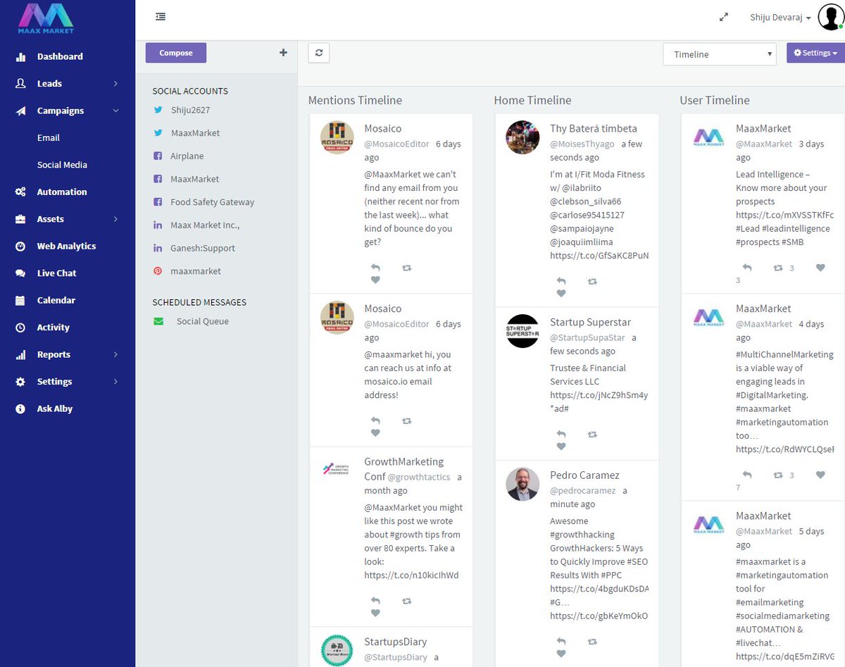Reply to MaaxMarket MultiChannelMarketing tweet

(747, 475)
